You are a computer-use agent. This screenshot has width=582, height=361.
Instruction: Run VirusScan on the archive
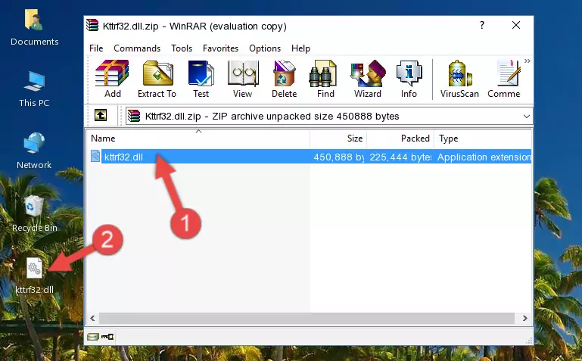(x=459, y=79)
